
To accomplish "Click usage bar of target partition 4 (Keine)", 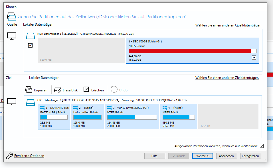I will (x=179, y=117).
